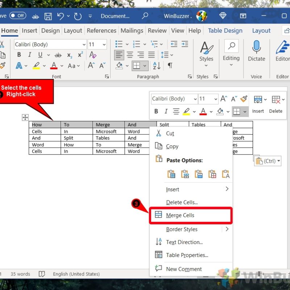Click the table cell containing Microsoft in second row
This screenshot has width=290, height=290.
[x=108, y=132]
